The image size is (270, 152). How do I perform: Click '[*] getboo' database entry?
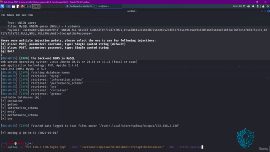(x=9, y=105)
